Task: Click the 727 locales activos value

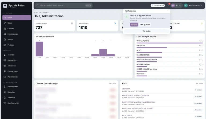Action: click(x=39, y=28)
